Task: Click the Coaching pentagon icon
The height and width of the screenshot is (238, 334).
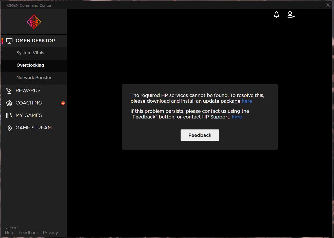Action: [x=9, y=103]
